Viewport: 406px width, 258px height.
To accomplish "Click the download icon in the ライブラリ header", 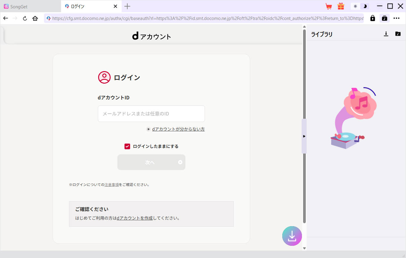I will pos(386,34).
